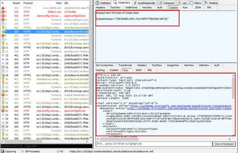This screenshot has width=238, height=153.
Task: Select session 29 row /EWS/Exchange.asmx
Action: [45, 107]
